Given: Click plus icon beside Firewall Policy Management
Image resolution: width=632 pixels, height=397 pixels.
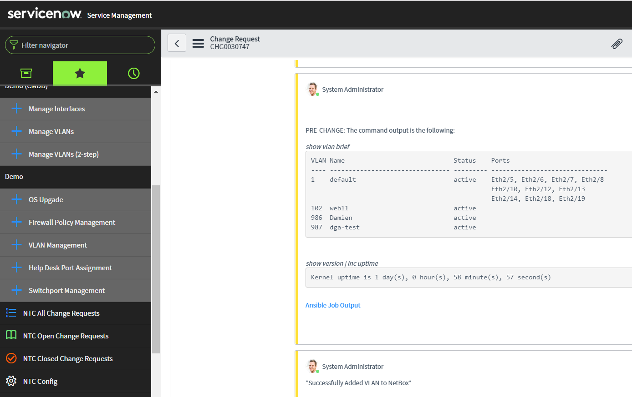Looking at the screenshot, I should pos(16,222).
